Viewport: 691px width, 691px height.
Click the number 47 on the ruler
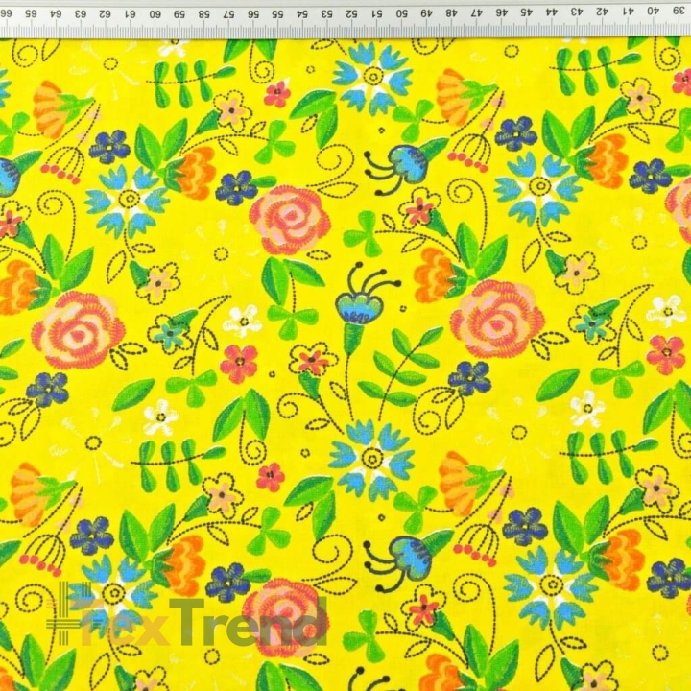pos(476,12)
